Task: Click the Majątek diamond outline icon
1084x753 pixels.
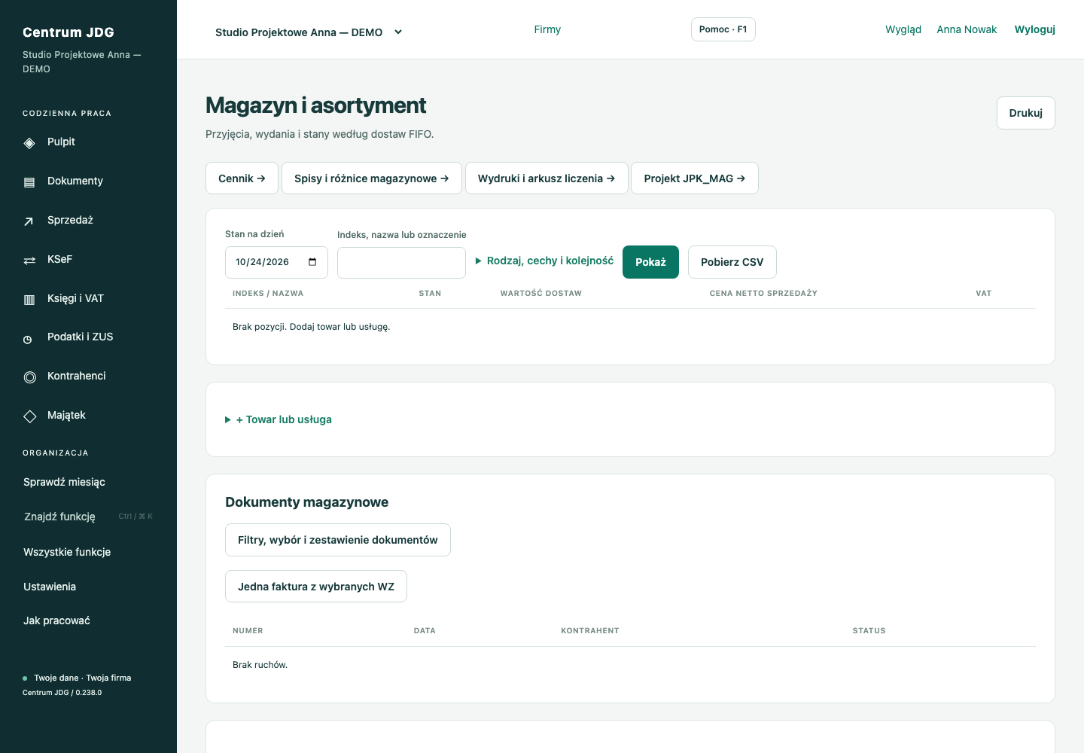Action: 30,416
